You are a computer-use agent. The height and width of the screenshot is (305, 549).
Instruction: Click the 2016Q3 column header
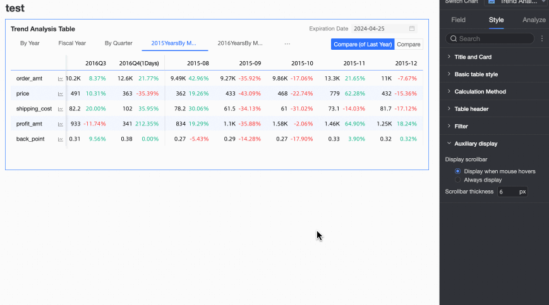pos(95,63)
